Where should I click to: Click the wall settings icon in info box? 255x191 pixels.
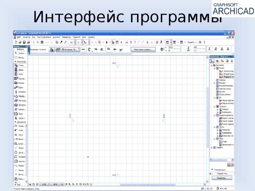(x=51, y=49)
